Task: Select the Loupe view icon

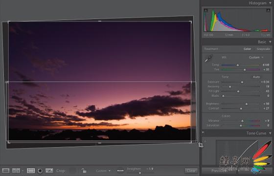Action: pyautogui.click(x=5, y=171)
